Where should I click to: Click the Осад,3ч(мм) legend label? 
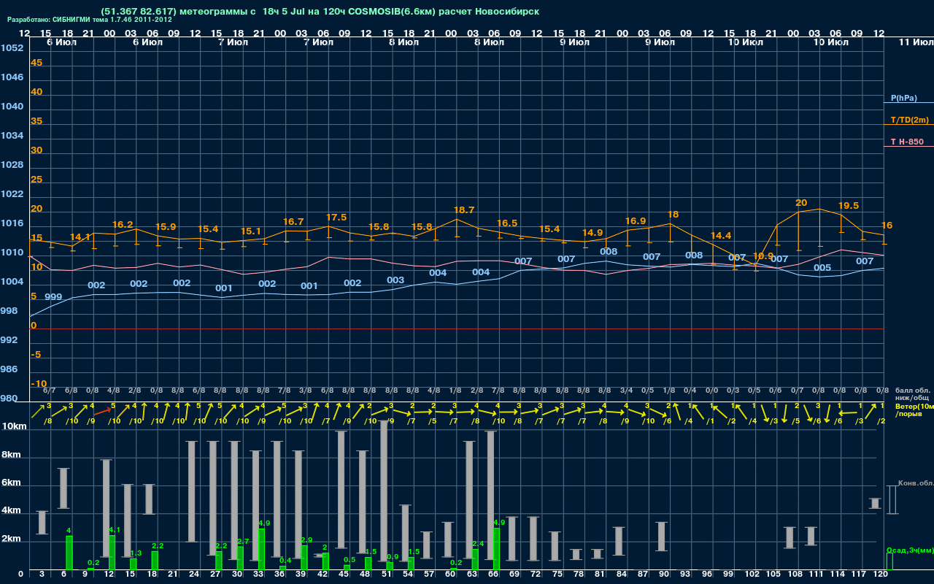[910, 550]
